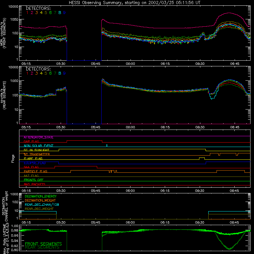Click the ATTENUATOR_STATE flag label
The image size is (254, 254).
pyautogui.click(x=38, y=137)
